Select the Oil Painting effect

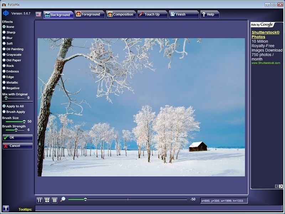coord(13,49)
